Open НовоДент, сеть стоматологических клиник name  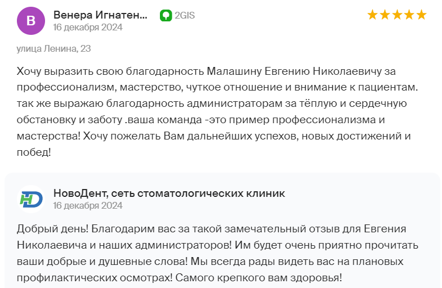pos(169,193)
